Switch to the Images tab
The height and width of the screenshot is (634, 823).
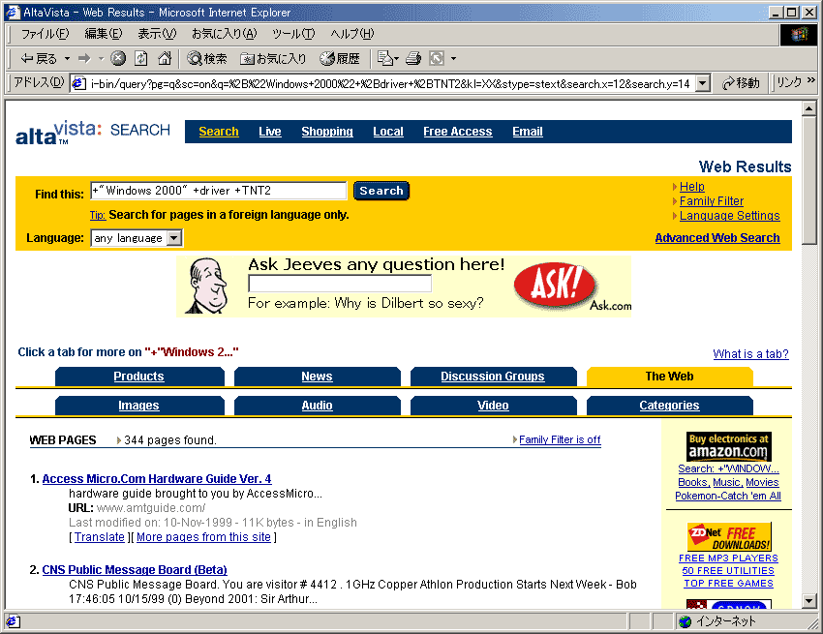139,406
